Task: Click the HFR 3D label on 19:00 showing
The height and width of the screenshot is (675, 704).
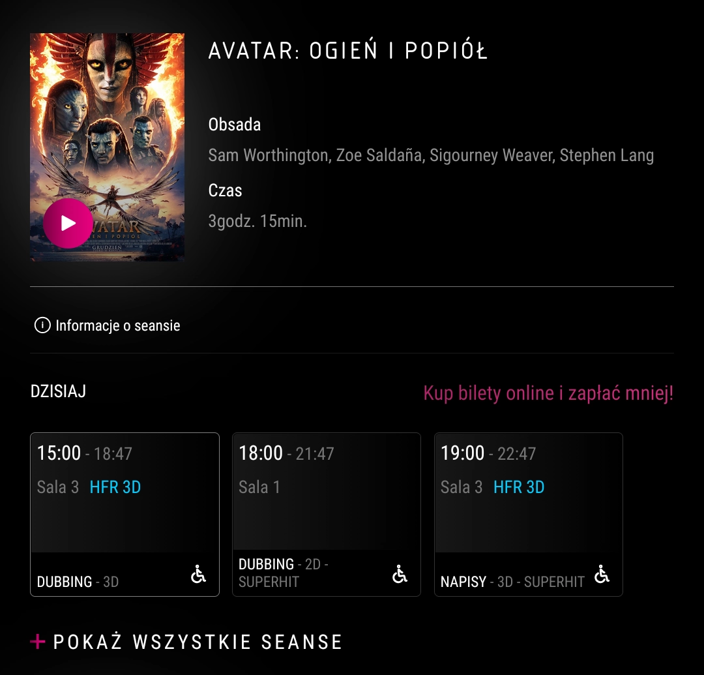Action: pos(519,487)
